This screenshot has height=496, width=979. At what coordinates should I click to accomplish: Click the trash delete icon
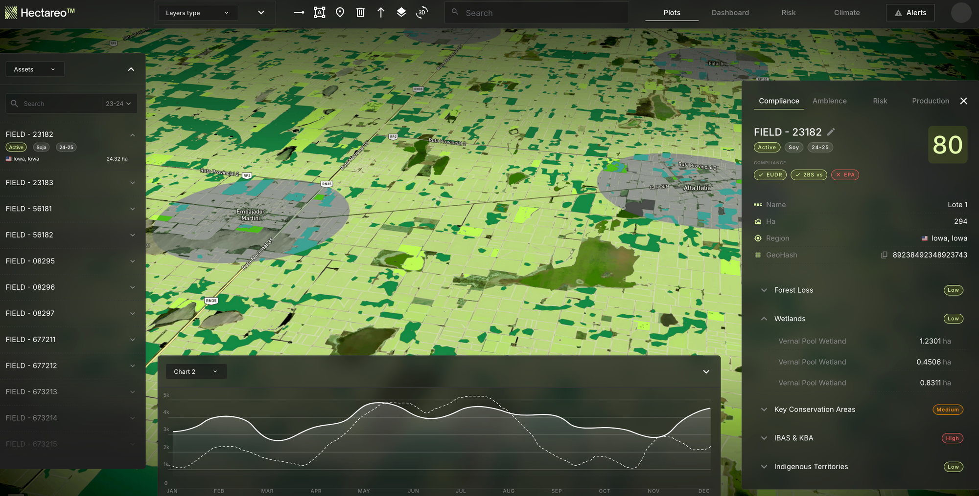click(360, 13)
